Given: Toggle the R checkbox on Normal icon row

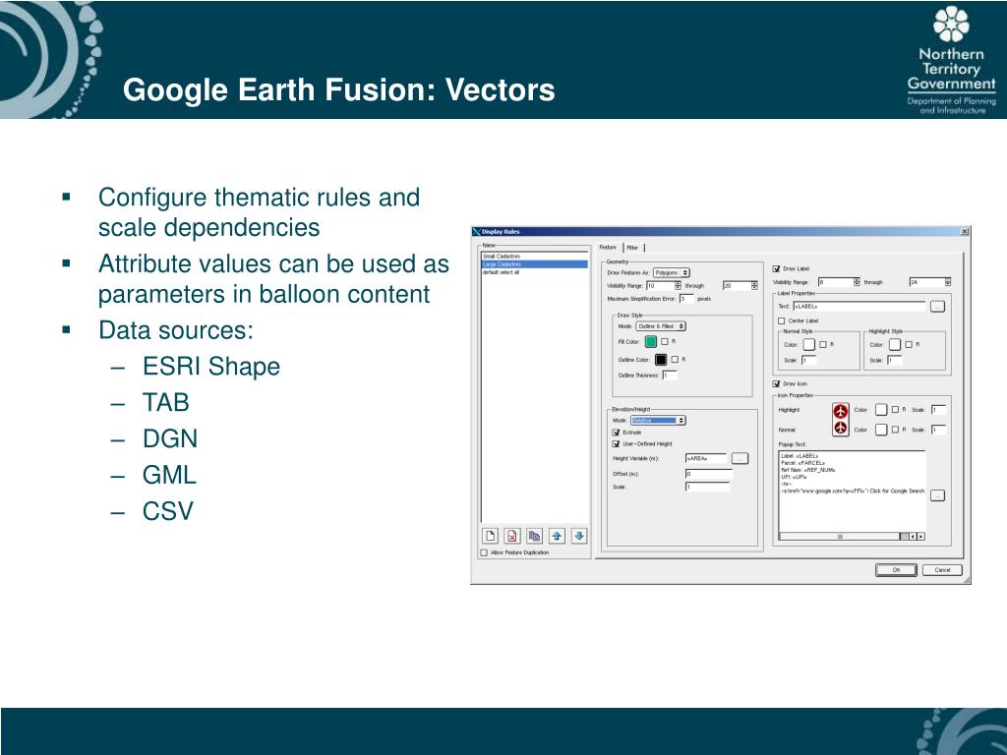Looking at the screenshot, I should [895, 430].
